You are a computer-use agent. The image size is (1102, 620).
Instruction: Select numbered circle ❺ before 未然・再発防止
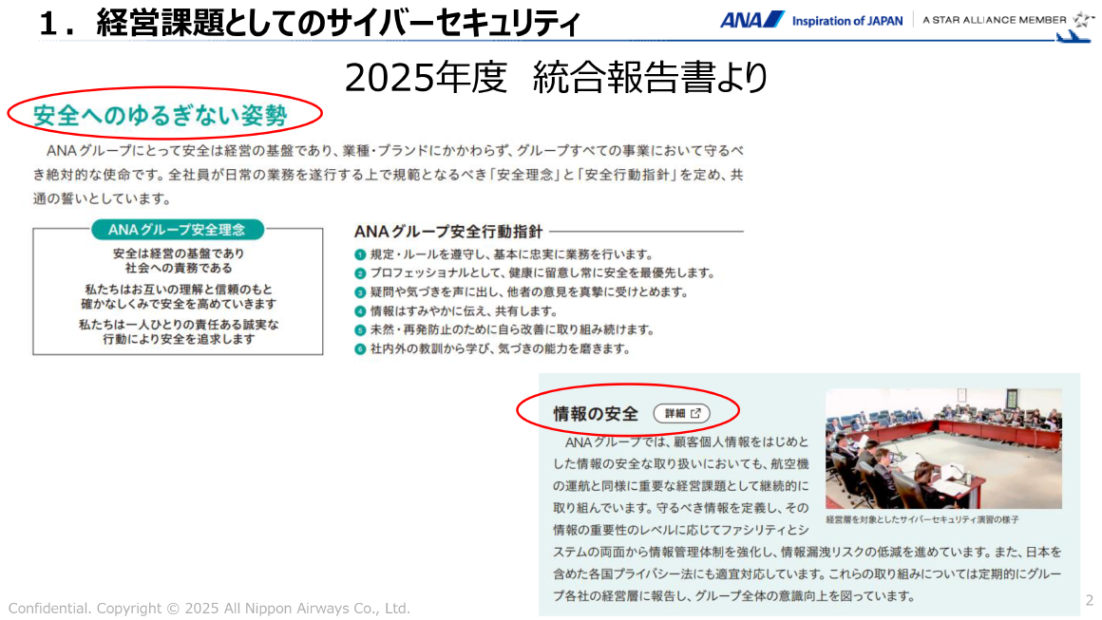pos(358,329)
